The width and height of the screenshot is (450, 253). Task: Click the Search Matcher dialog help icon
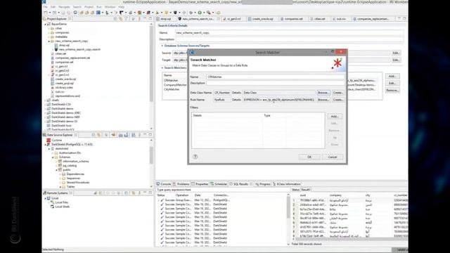click(x=195, y=157)
